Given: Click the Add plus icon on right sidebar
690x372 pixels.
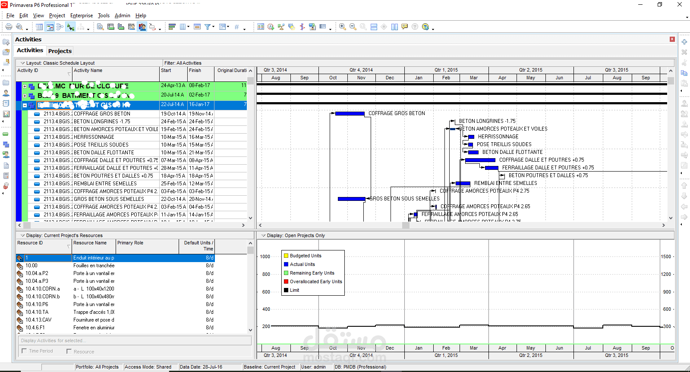Looking at the screenshot, I should (684, 42).
